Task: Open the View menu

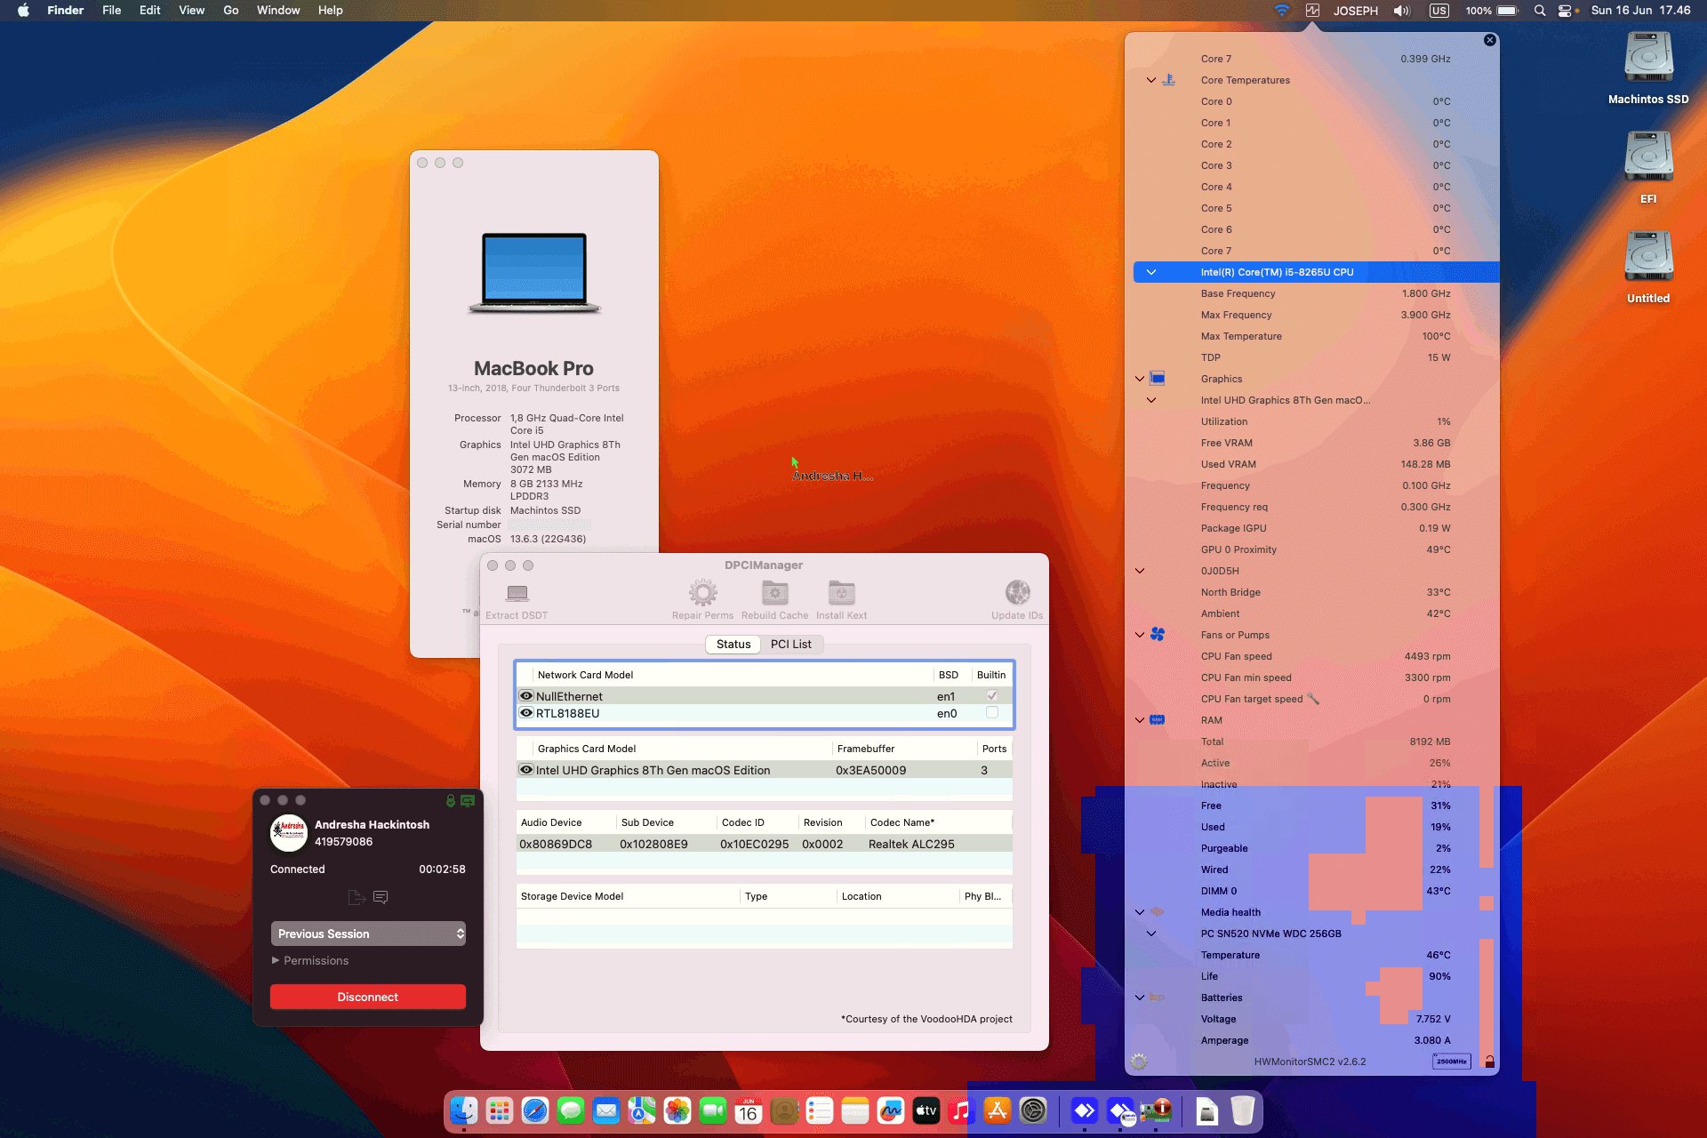Action: (191, 11)
